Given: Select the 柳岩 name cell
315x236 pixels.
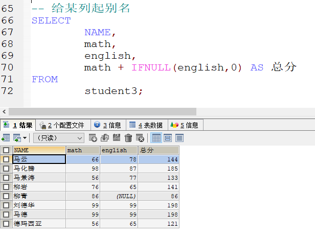Looking at the screenshot, I should pyautogui.click(x=39, y=187).
